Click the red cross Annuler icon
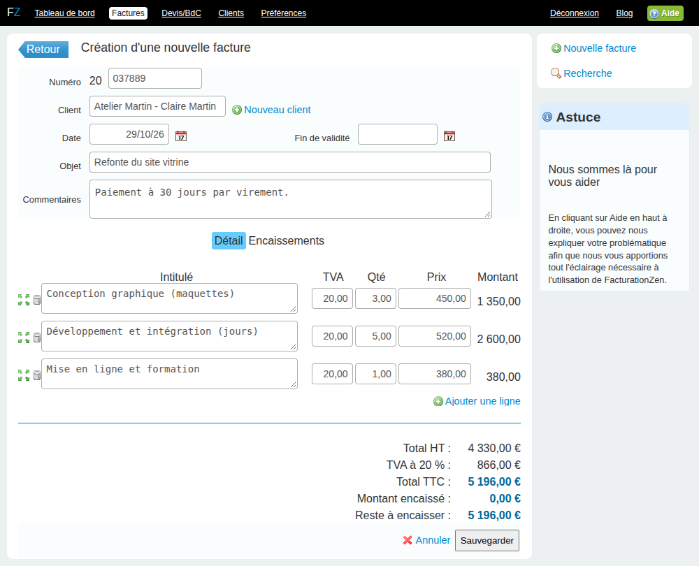Image resolution: width=699 pixels, height=566 pixels. pos(408,540)
